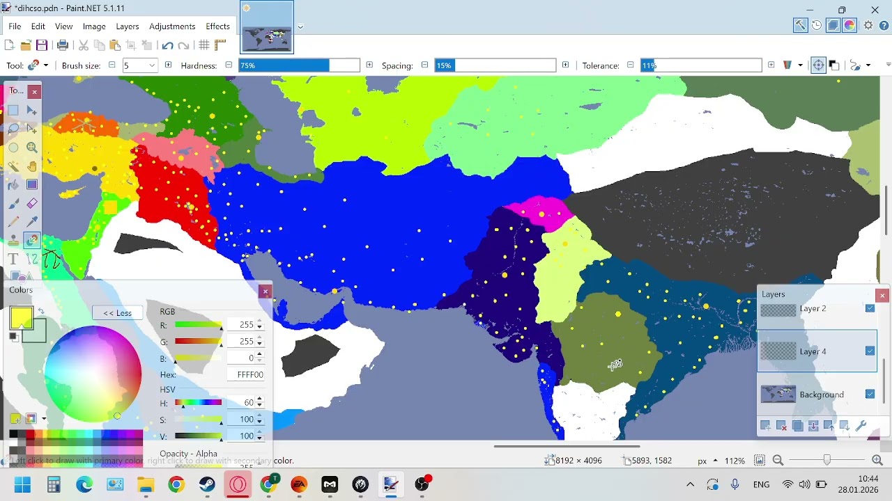Click the New file icon

[9, 45]
